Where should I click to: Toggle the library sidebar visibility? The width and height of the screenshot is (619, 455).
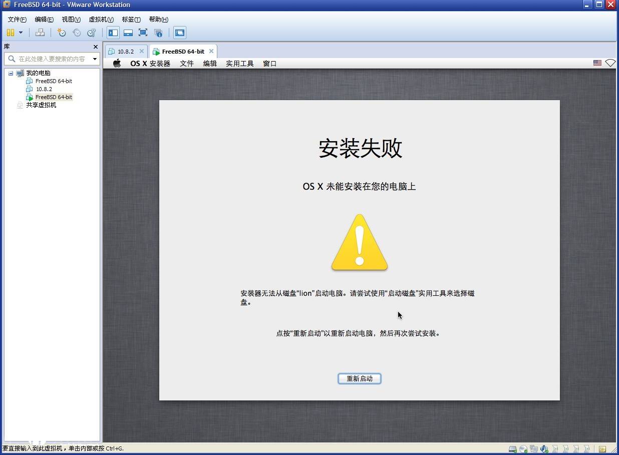tap(113, 32)
